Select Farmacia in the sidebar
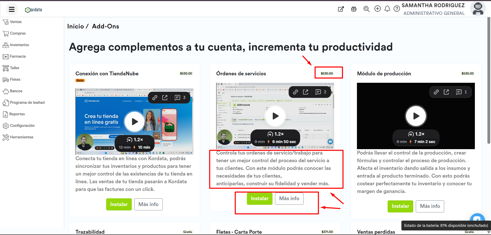The image size is (491, 235). tap(14, 57)
